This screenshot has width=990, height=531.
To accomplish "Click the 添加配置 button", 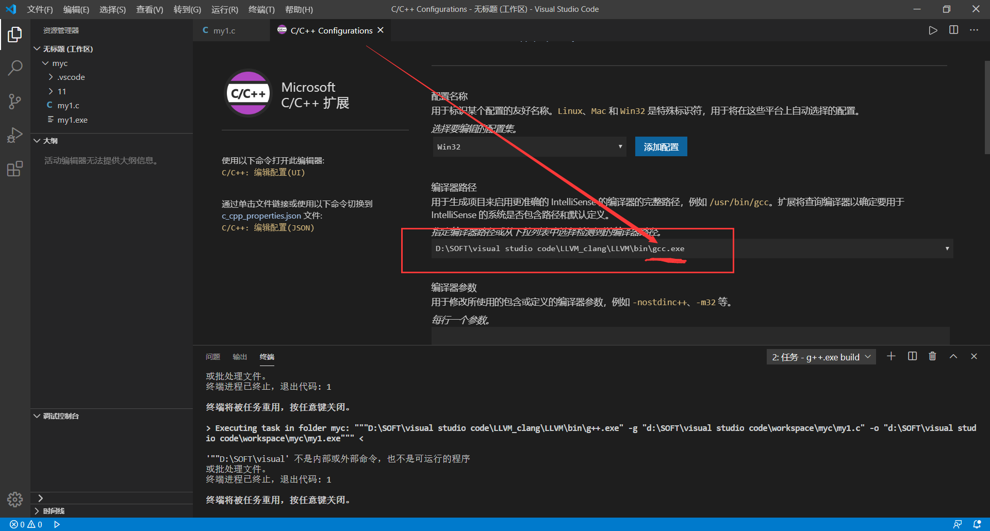I will (x=661, y=146).
